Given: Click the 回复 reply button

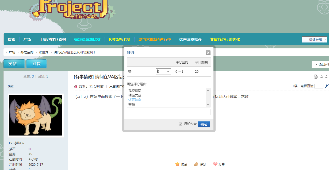Looking at the screenshot, I should 36,64.
